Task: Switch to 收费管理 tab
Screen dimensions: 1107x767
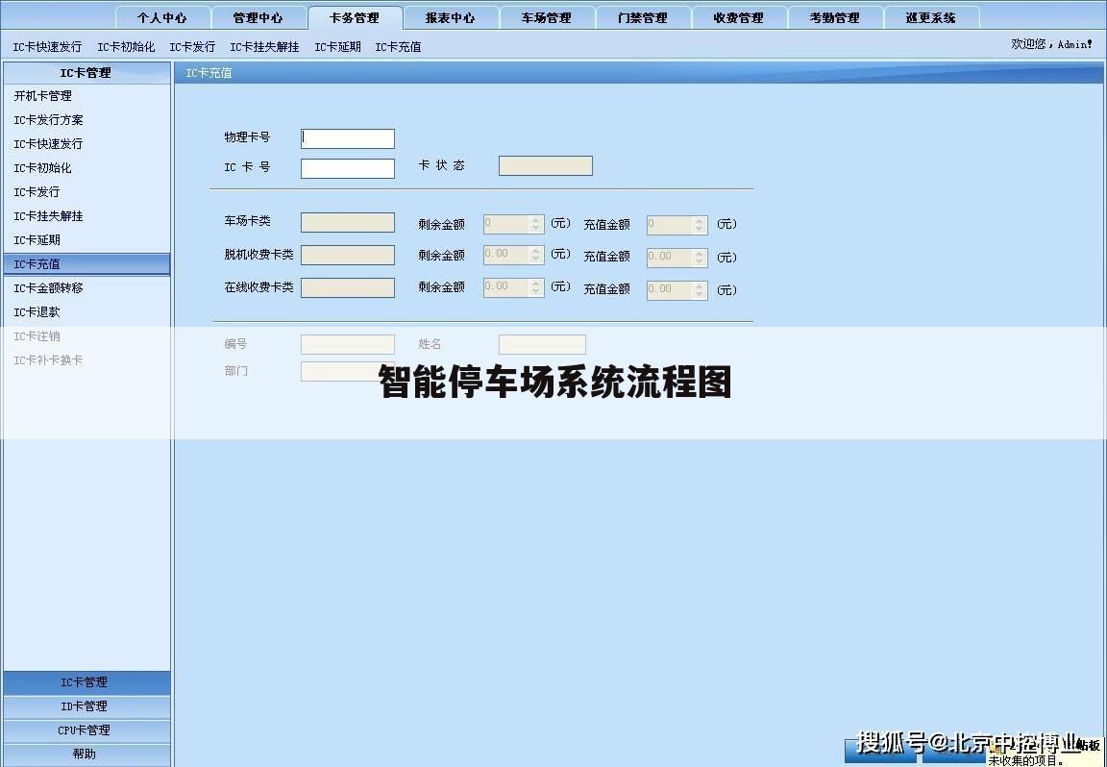Action: point(738,17)
